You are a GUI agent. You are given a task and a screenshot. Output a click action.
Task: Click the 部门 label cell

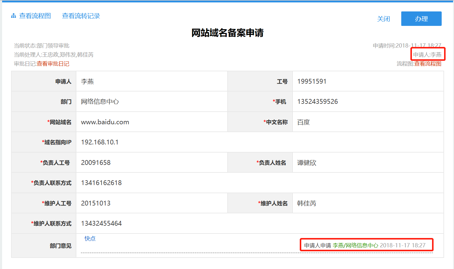pyautogui.click(x=44, y=101)
